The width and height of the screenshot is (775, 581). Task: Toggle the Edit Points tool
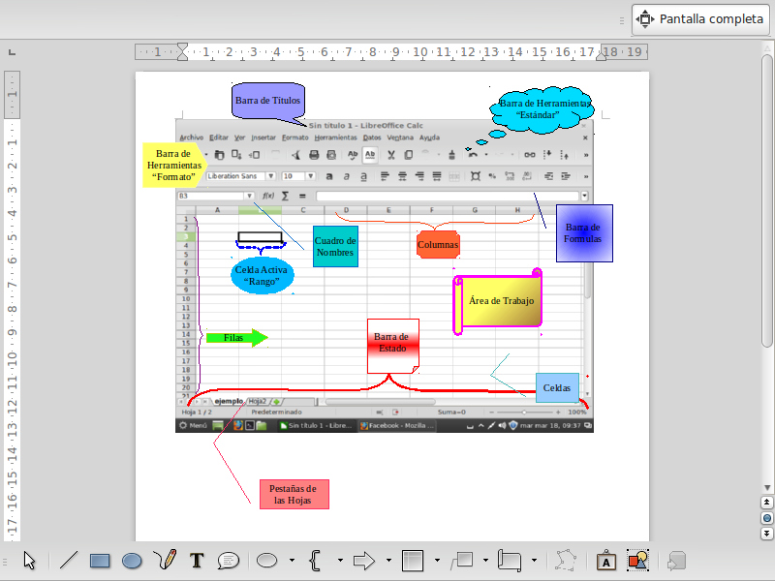(x=566, y=561)
